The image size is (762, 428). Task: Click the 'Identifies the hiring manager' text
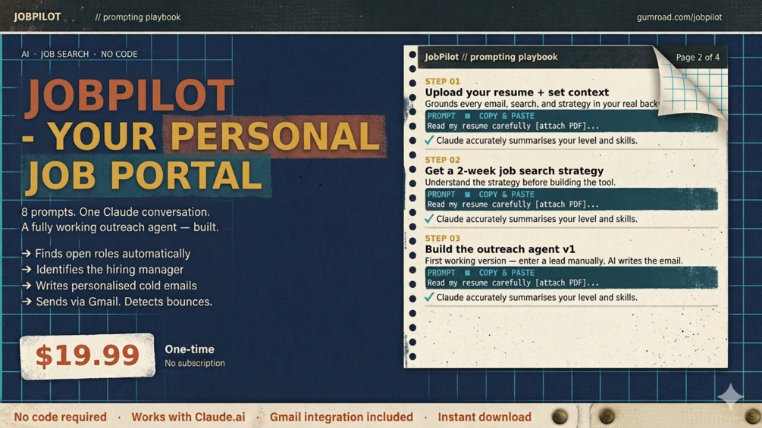tap(110, 270)
